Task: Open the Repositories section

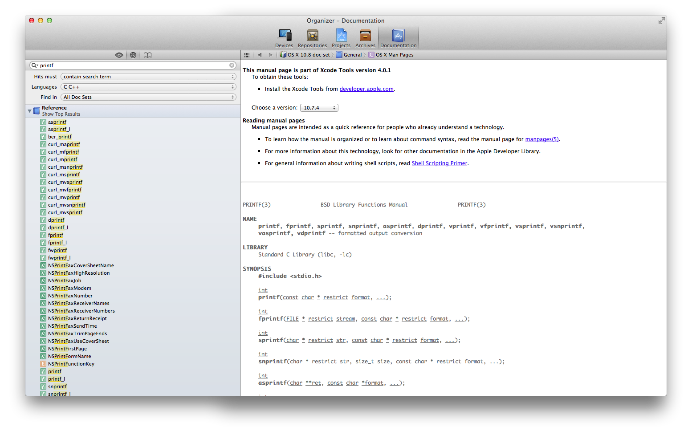Action: 312,38
